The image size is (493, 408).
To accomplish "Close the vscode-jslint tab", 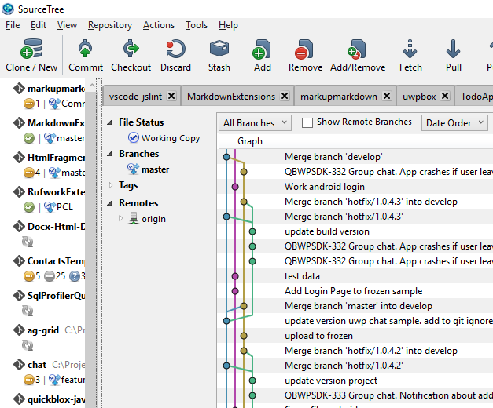I will [x=171, y=96].
